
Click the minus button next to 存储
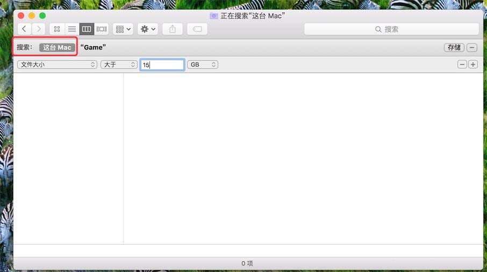pyautogui.click(x=472, y=47)
